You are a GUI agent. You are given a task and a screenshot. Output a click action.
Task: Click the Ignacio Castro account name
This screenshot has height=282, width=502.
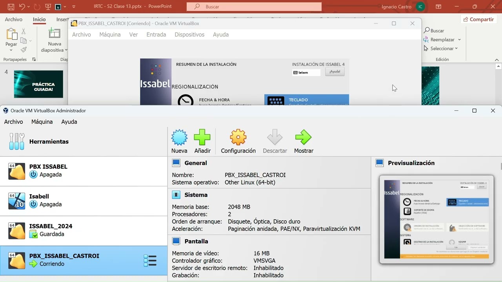point(397,7)
